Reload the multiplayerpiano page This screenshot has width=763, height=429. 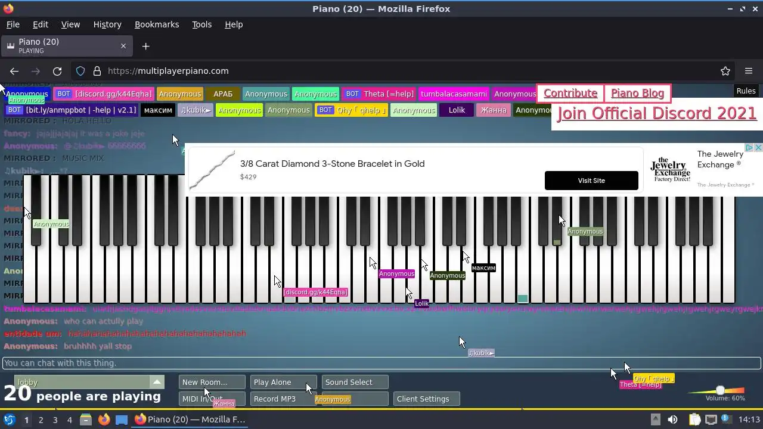(x=57, y=71)
